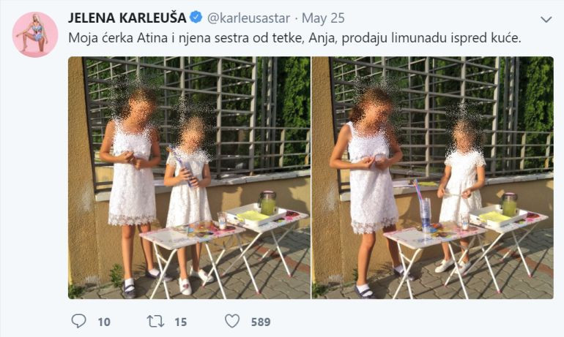Screen dimensions: 564x337
Task: Open the @karleusastar handle link
Action: tap(248, 18)
